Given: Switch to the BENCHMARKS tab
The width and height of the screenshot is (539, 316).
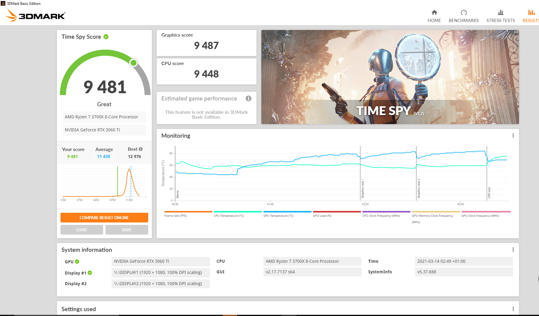Looking at the screenshot, I should tap(464, 21).
